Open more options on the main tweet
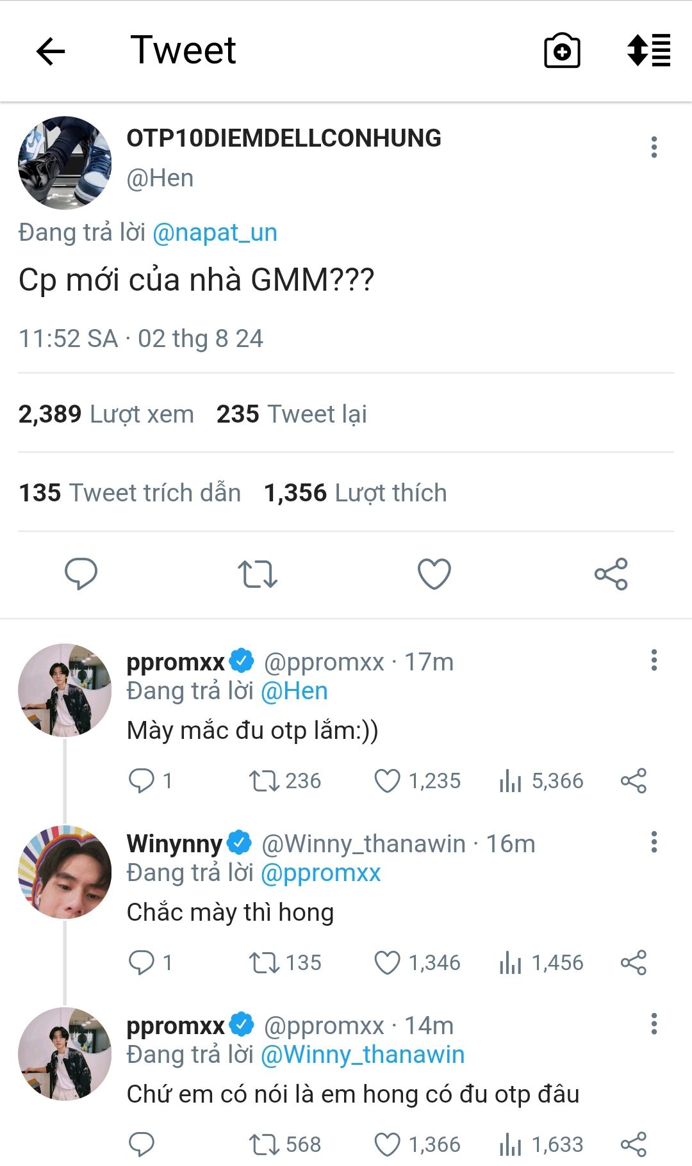The width and height of the screenshot is (692, 1166). pos(654,147)
